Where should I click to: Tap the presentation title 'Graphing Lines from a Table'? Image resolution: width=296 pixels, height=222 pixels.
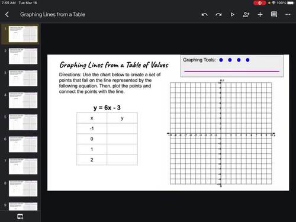click(53, 14)
